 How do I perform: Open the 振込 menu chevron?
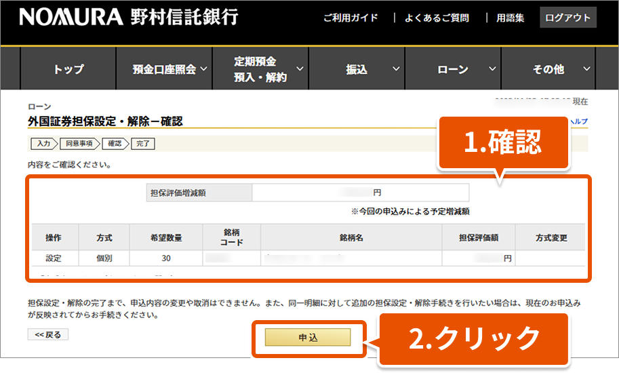click(397, 68)
